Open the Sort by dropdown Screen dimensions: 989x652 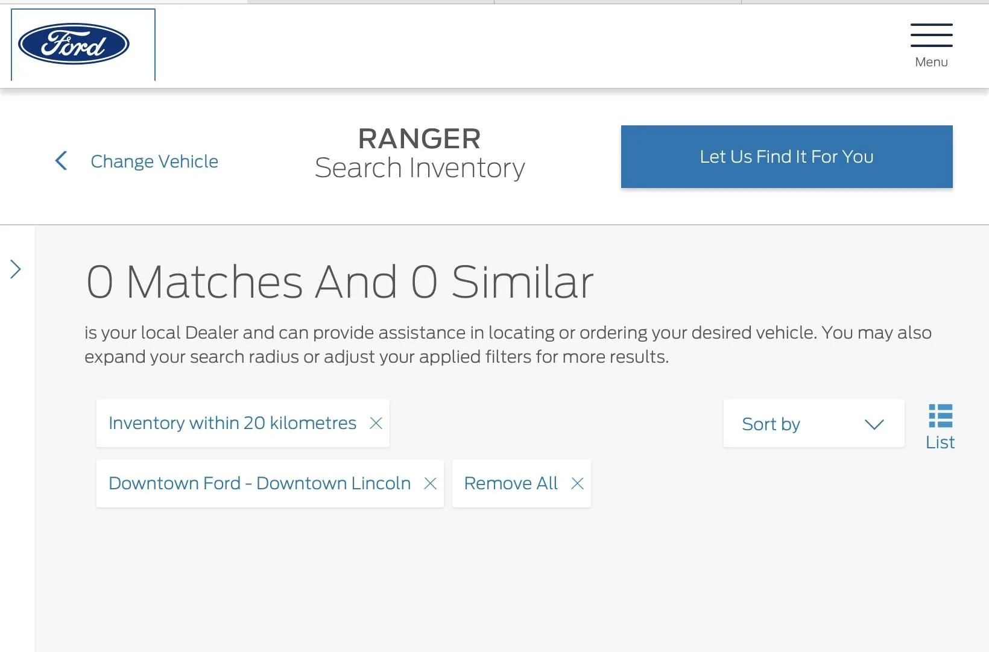(814, 424)
